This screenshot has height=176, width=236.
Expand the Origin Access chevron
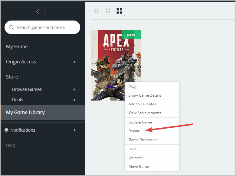[x=74, y=62]
